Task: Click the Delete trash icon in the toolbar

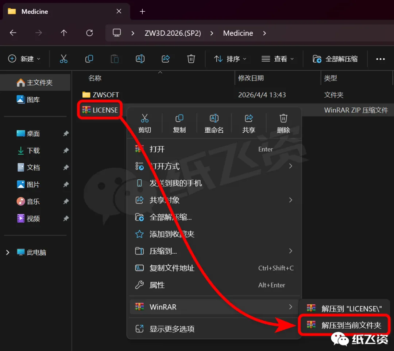Action: [x=191, y=59]
